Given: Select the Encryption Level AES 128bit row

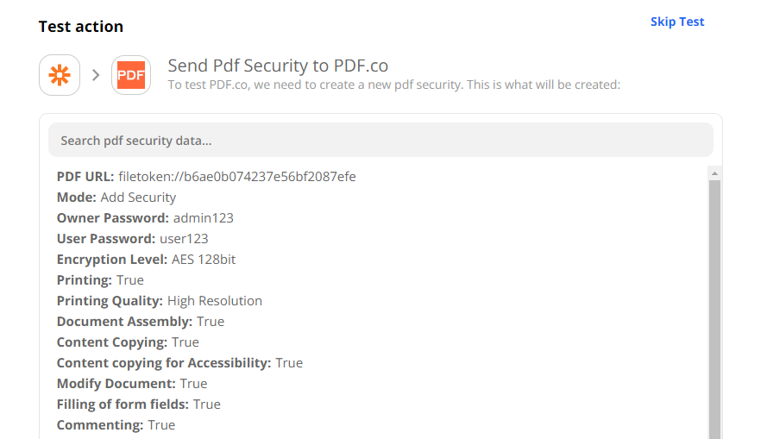Looking at the screenshot, I should coord(147,260).
